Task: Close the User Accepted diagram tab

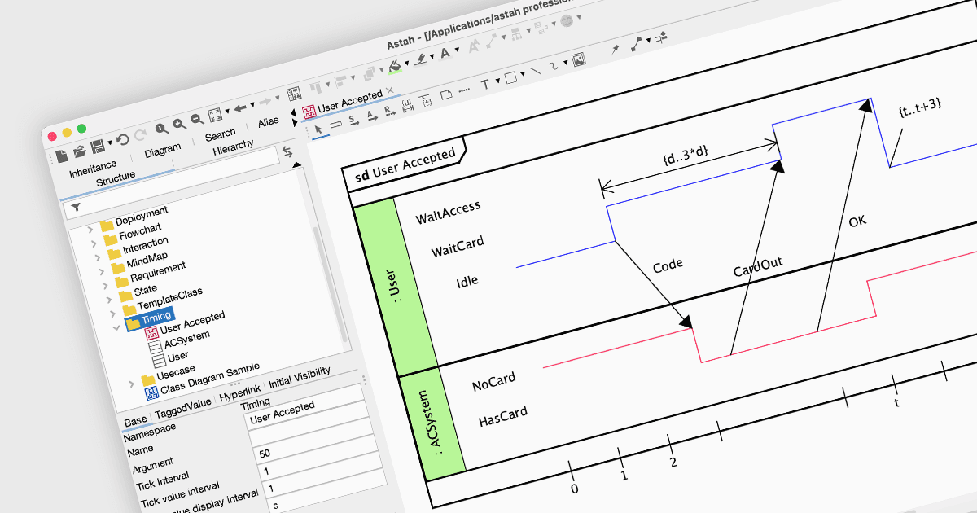Action: [389, 90]
